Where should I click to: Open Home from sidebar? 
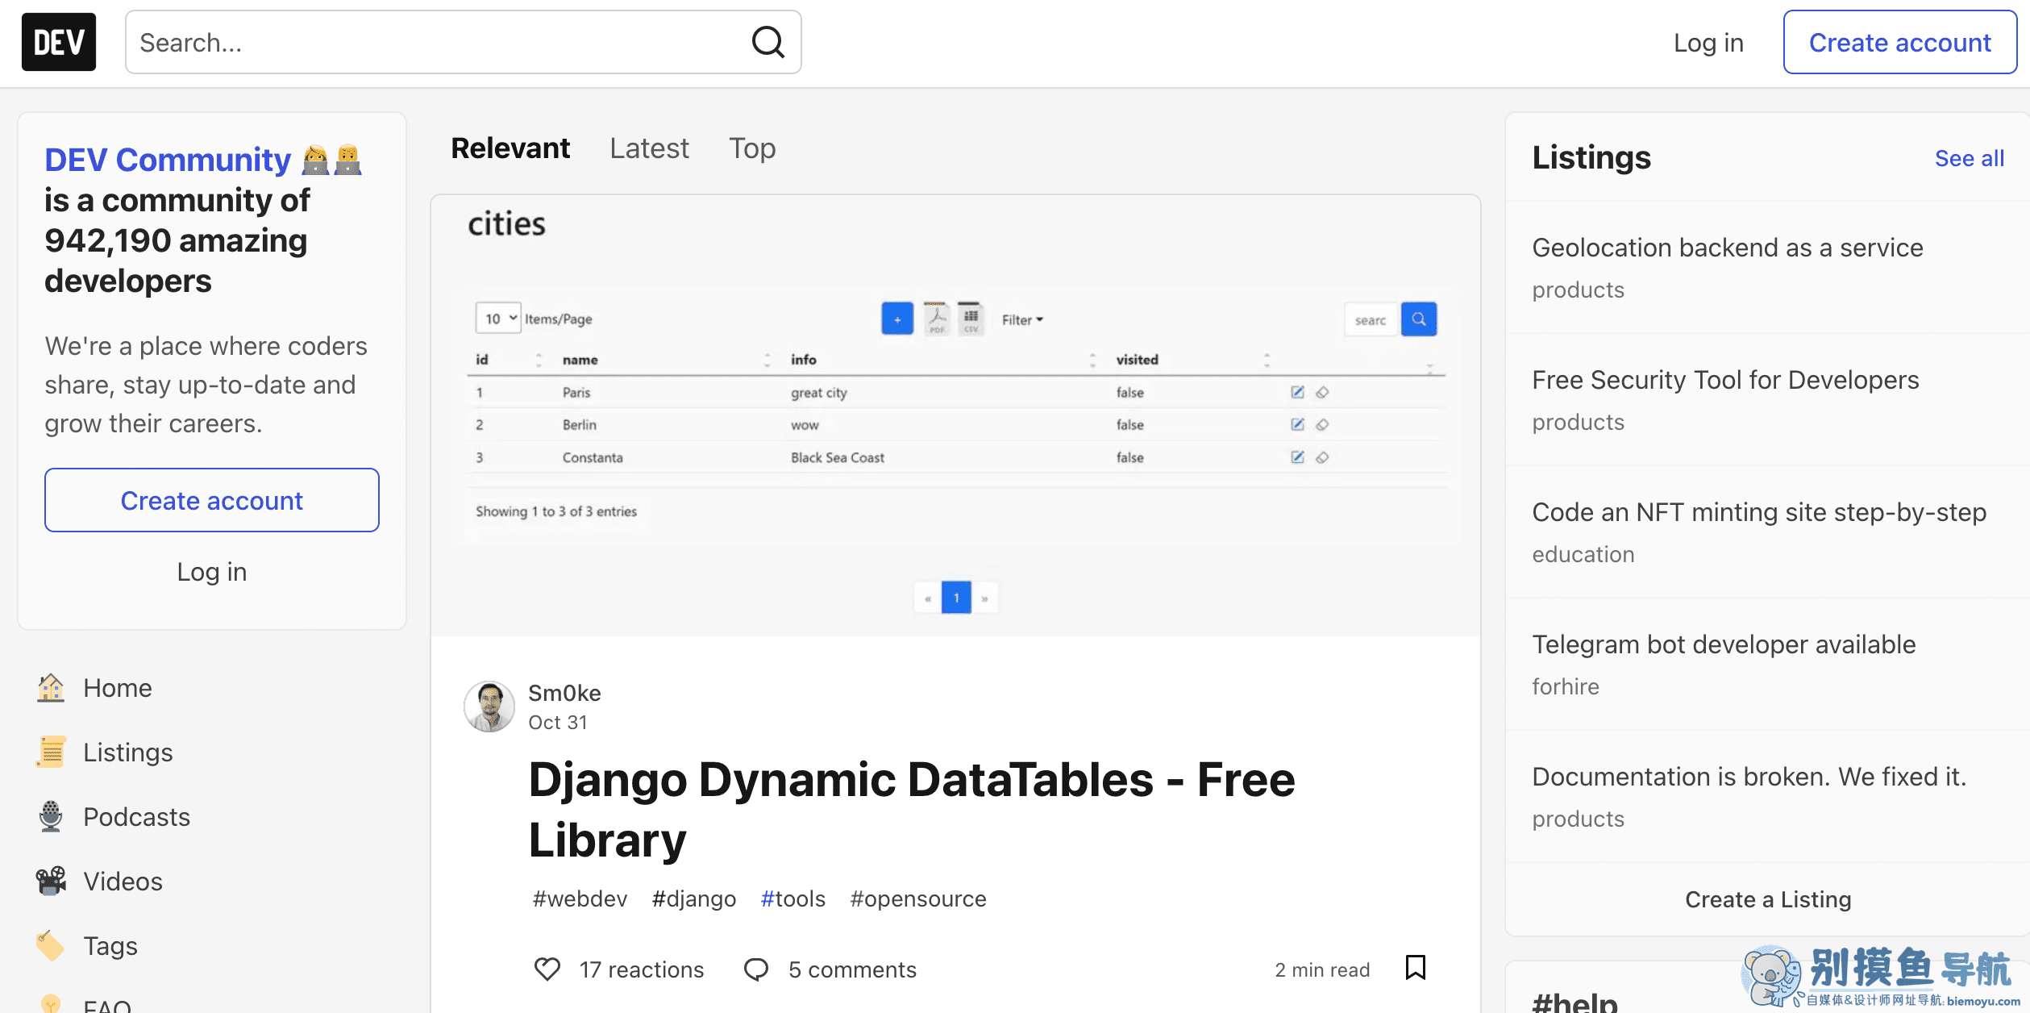click(119, 687)
